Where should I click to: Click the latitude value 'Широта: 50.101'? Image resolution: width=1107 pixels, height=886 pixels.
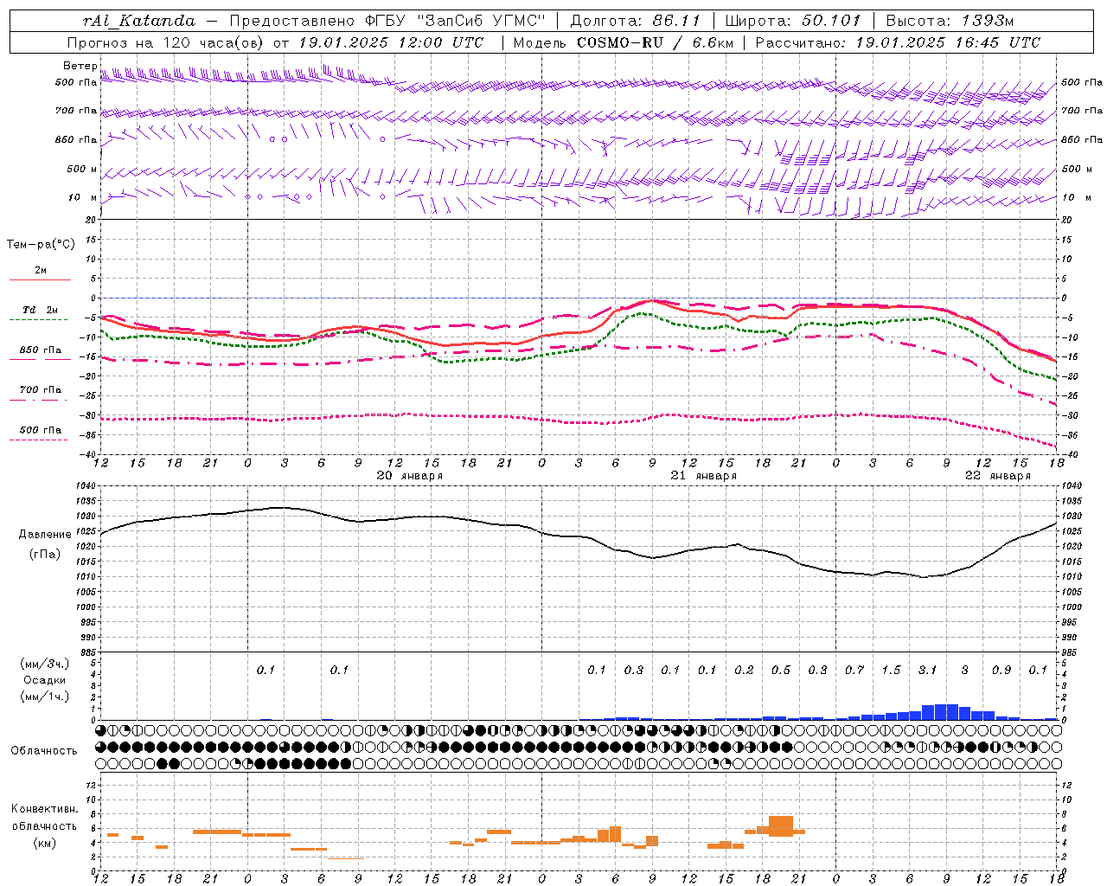coord(793,21)
